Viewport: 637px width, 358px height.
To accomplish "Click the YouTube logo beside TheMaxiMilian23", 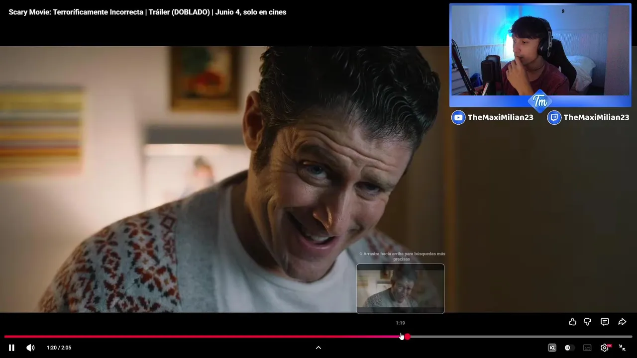I will click(458, 117).
